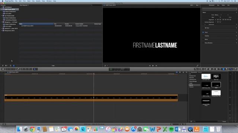Select the HUB Promo 2015 library

tap(9, 9)
